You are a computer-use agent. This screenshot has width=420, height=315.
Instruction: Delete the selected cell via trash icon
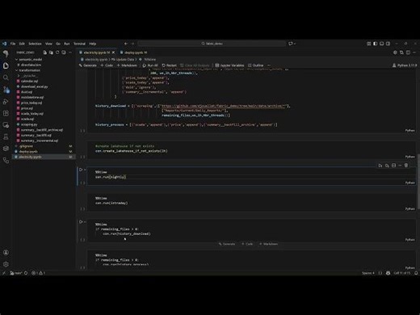point(406,166)
